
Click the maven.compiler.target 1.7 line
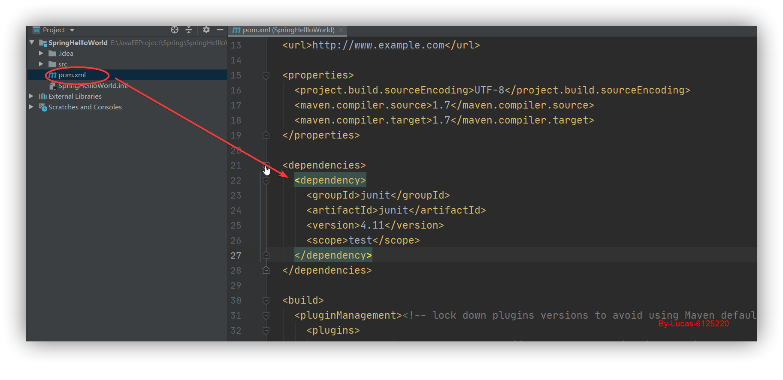click(444, 121)
